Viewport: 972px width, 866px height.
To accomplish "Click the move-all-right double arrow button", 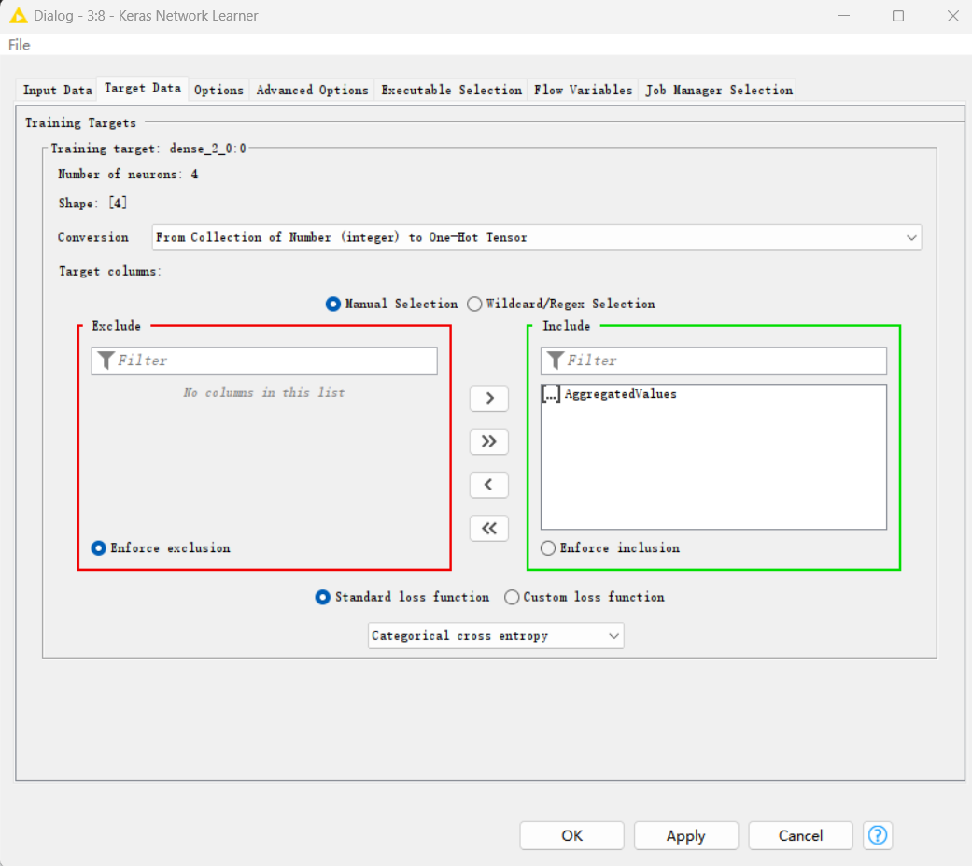I will click(488, 442).
